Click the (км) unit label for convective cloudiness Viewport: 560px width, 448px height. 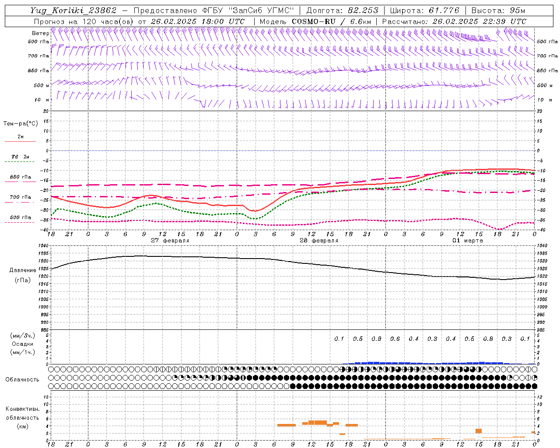(x=22, y=426)
